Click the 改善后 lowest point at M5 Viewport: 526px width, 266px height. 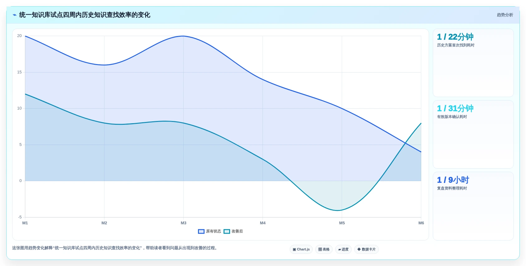tap(342, 210)
